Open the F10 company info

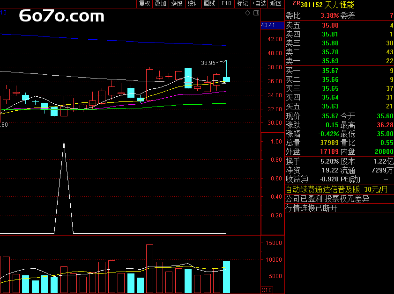pos(226,4)
